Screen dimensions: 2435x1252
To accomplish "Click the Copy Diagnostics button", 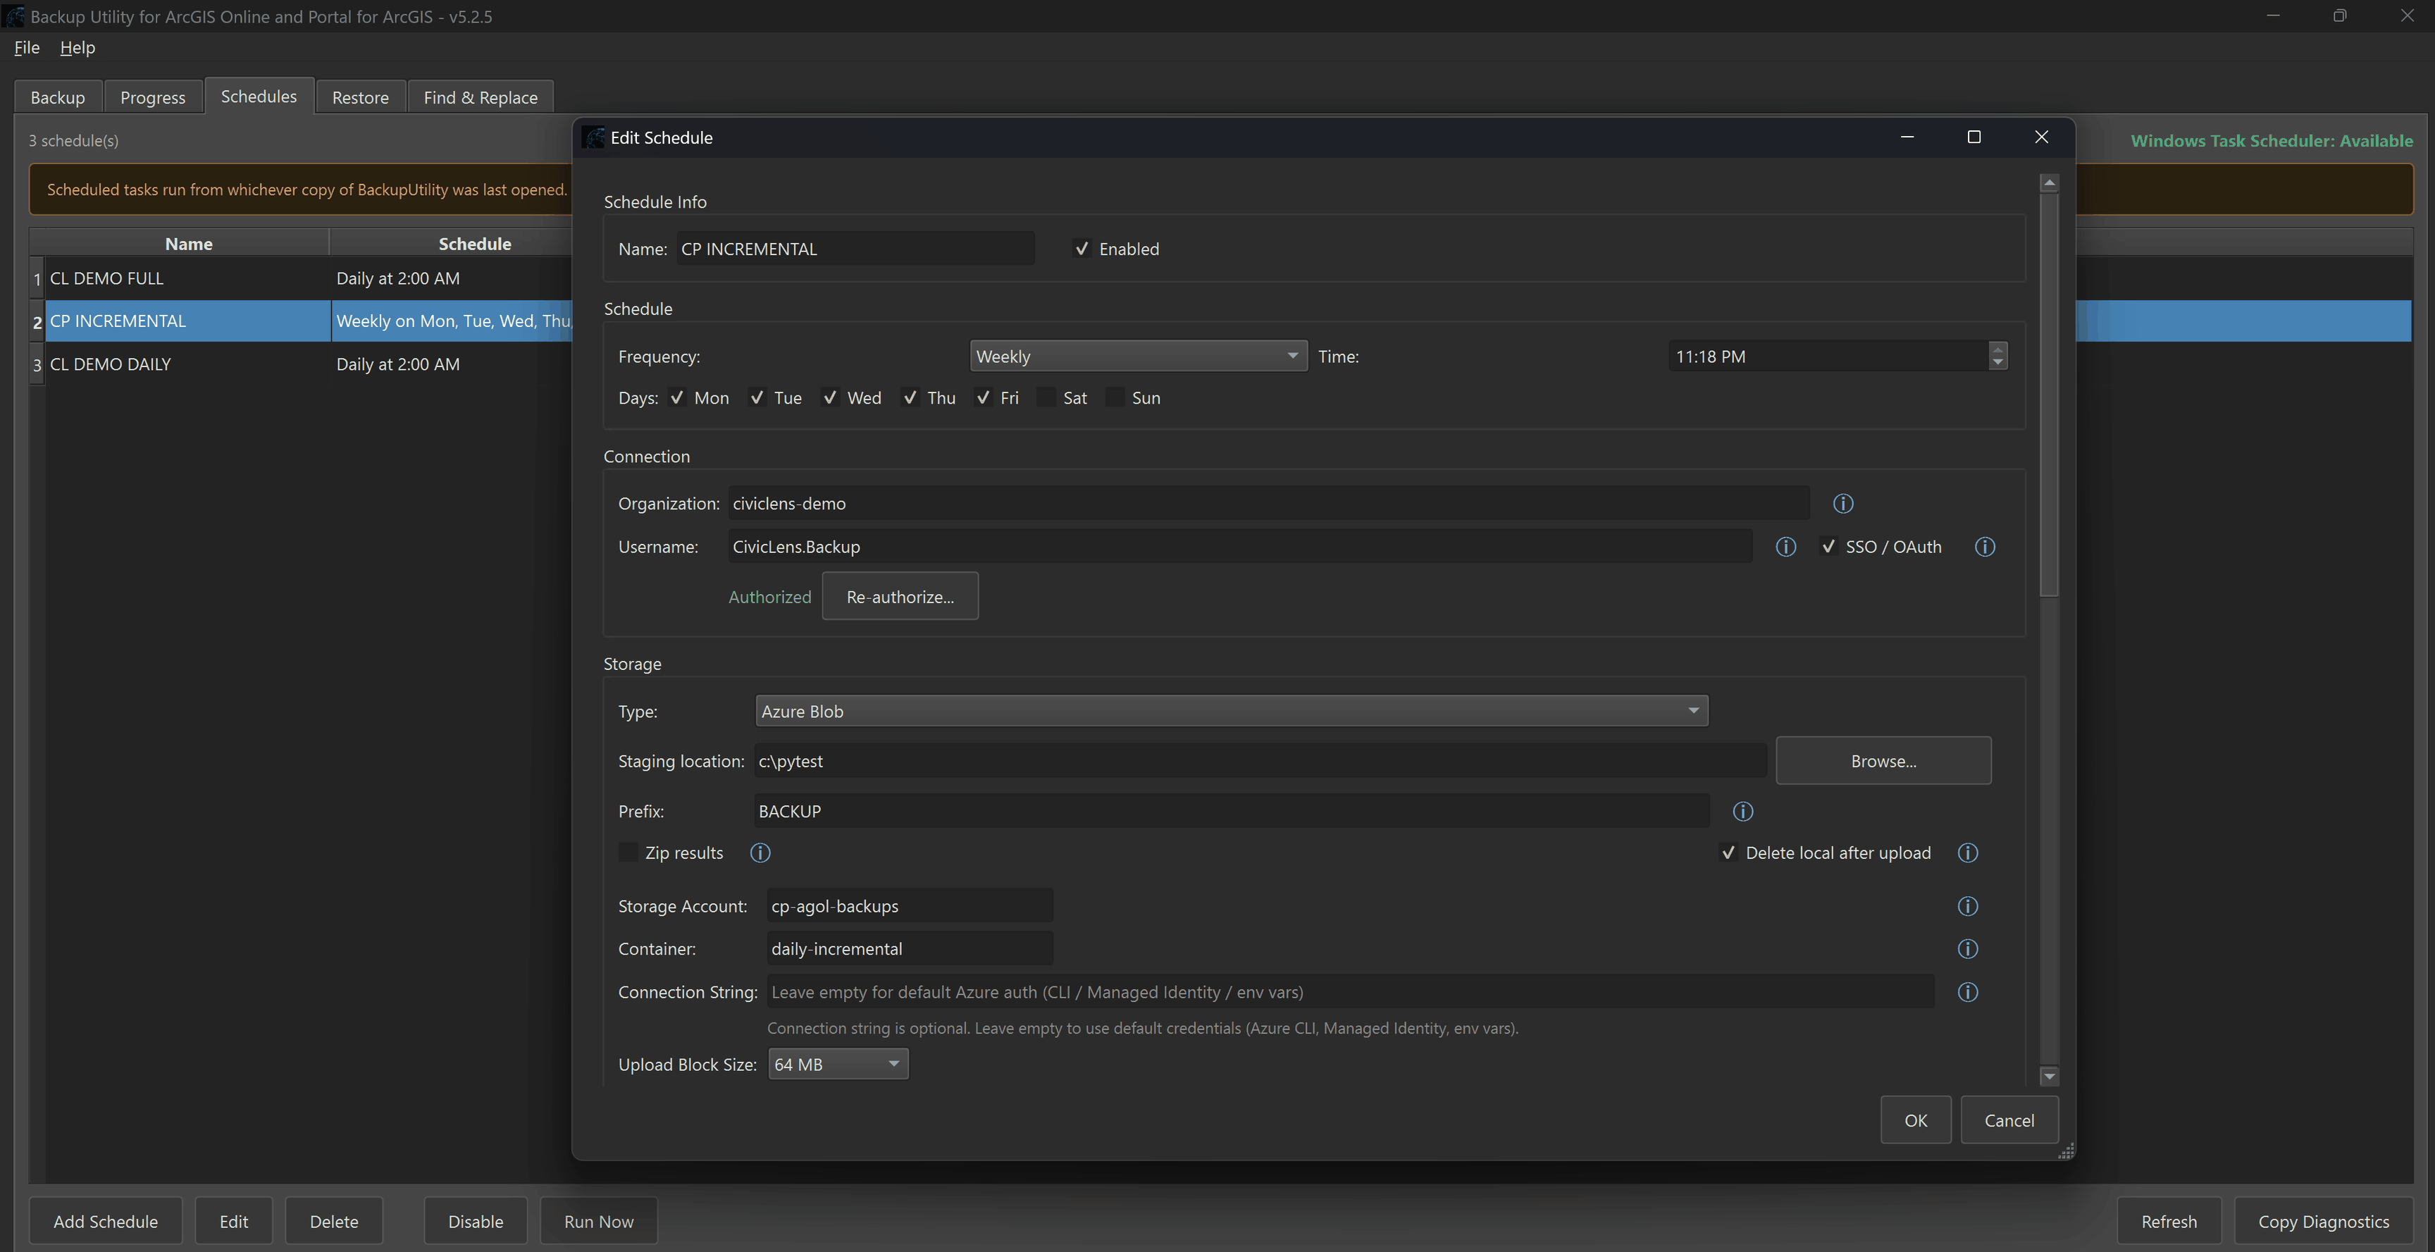I will click(x=2324, y=1222).
